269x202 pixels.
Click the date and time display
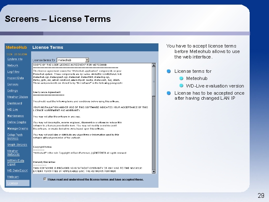(x=16, y=54)
